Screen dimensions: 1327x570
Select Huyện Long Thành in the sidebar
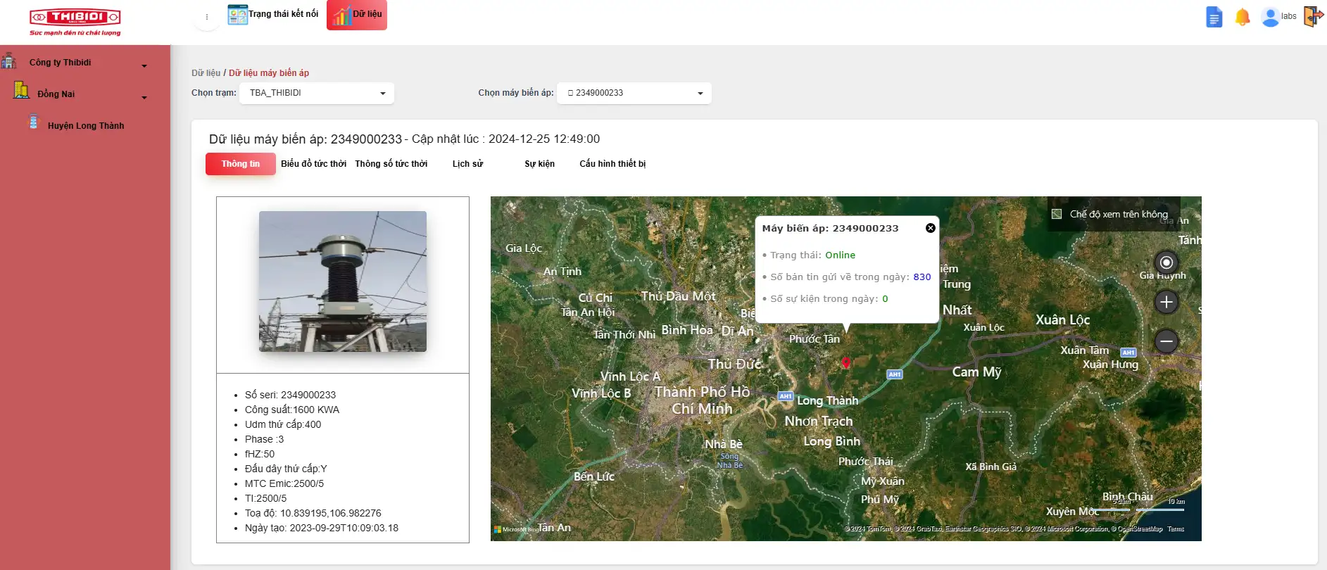point(86,126)
